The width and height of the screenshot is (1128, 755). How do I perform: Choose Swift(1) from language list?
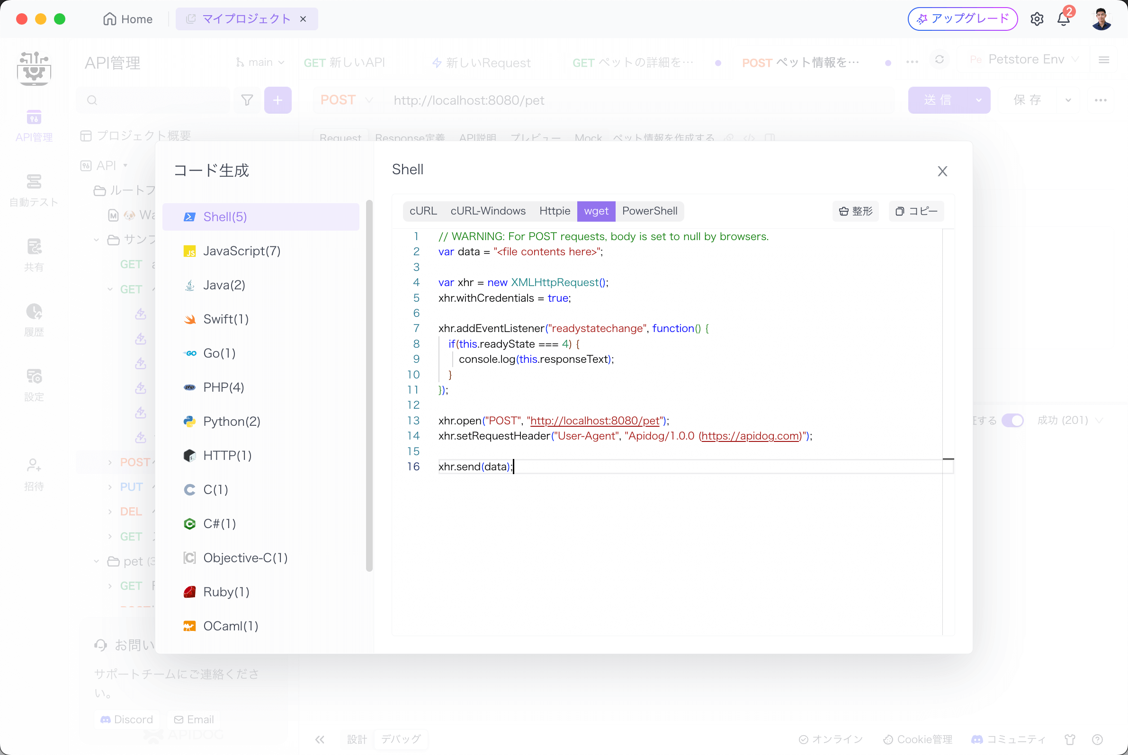tap(260, 319)
